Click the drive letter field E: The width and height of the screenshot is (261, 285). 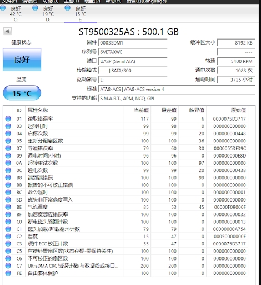(133, 80)
